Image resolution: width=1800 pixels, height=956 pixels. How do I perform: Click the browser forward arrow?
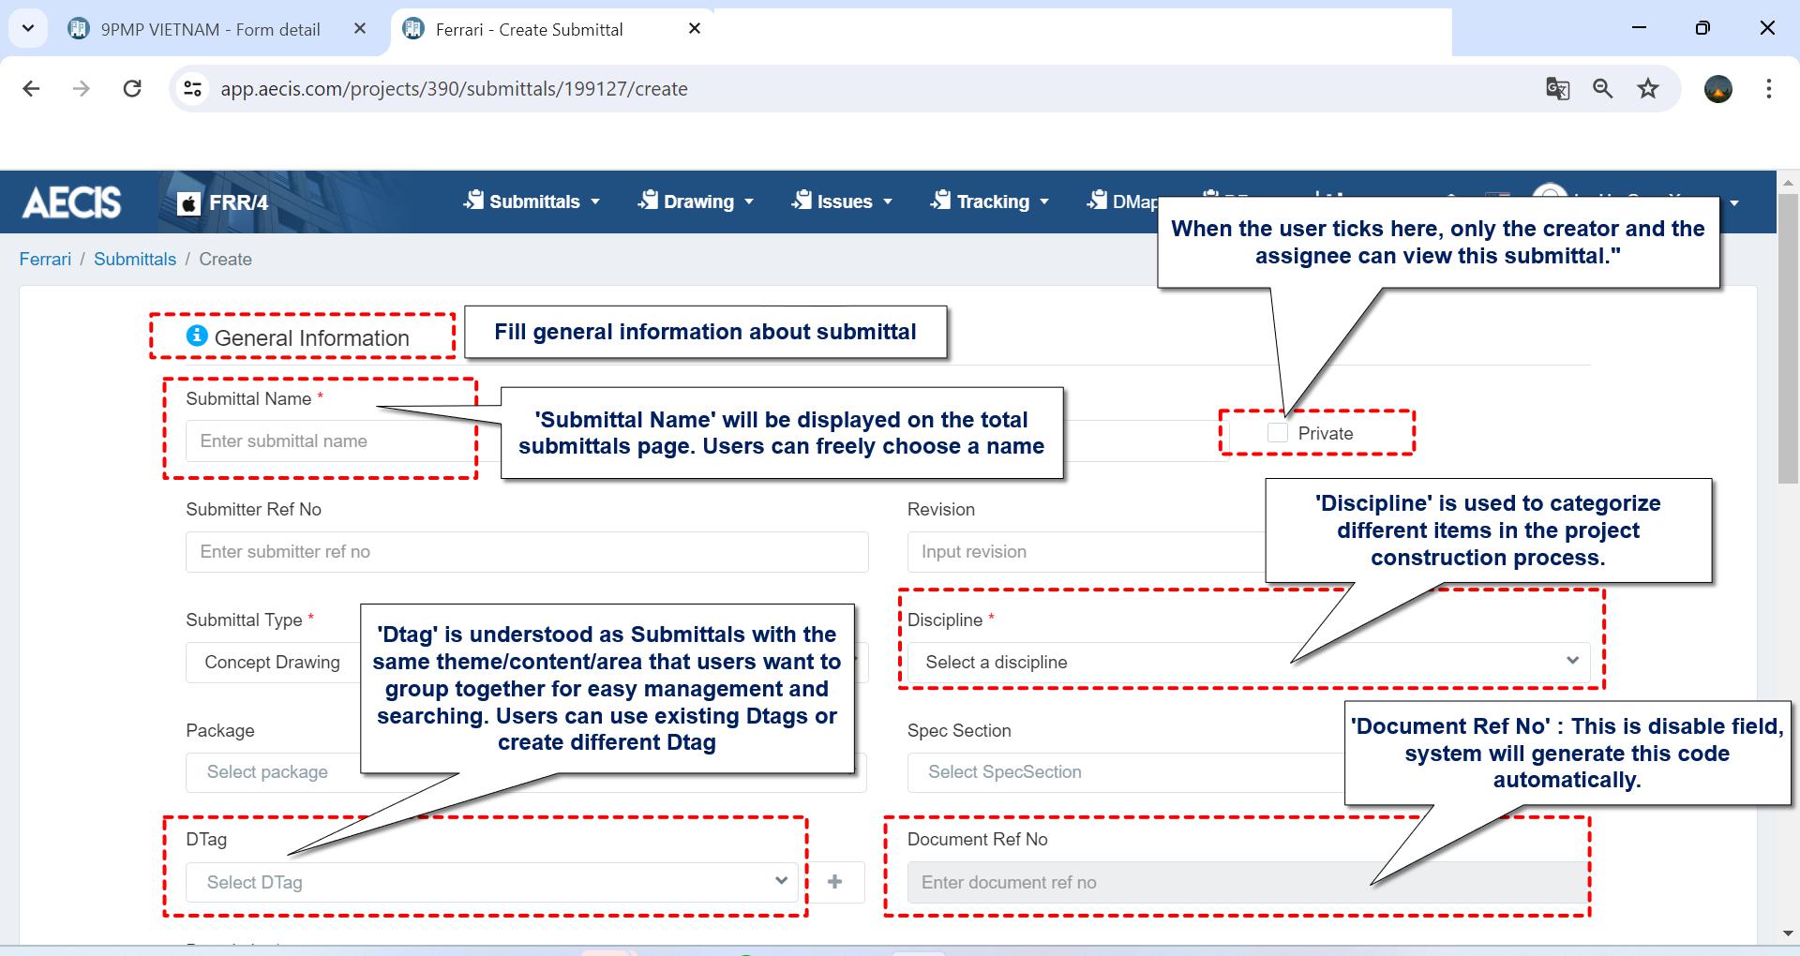pos(82,89)
